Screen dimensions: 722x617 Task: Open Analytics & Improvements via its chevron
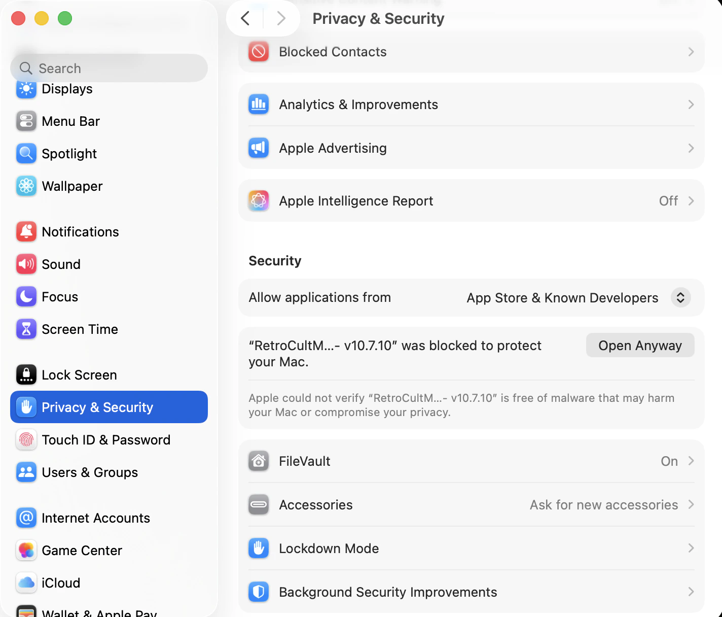(691, 105)
